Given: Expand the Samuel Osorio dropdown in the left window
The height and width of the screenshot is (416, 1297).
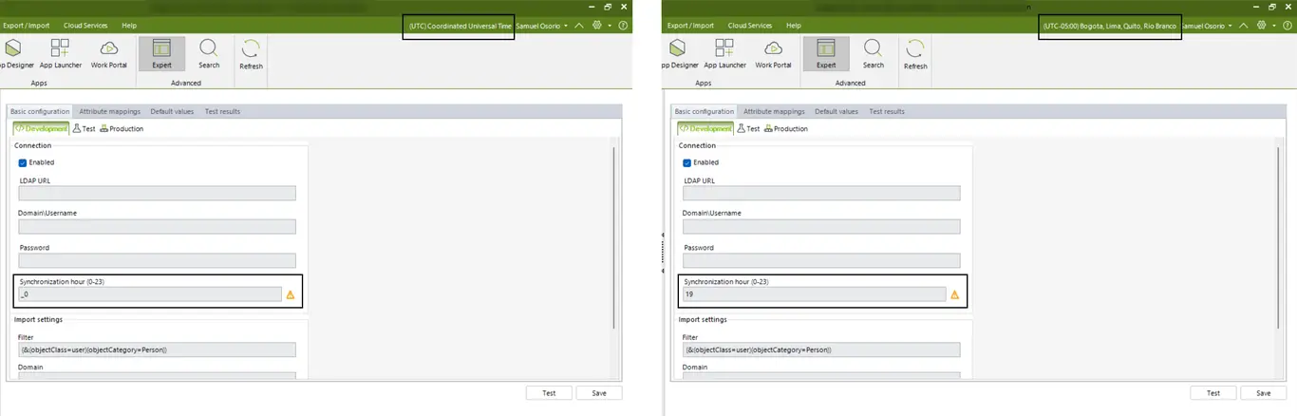Looking at the screenshot, I should coord(542,26).
